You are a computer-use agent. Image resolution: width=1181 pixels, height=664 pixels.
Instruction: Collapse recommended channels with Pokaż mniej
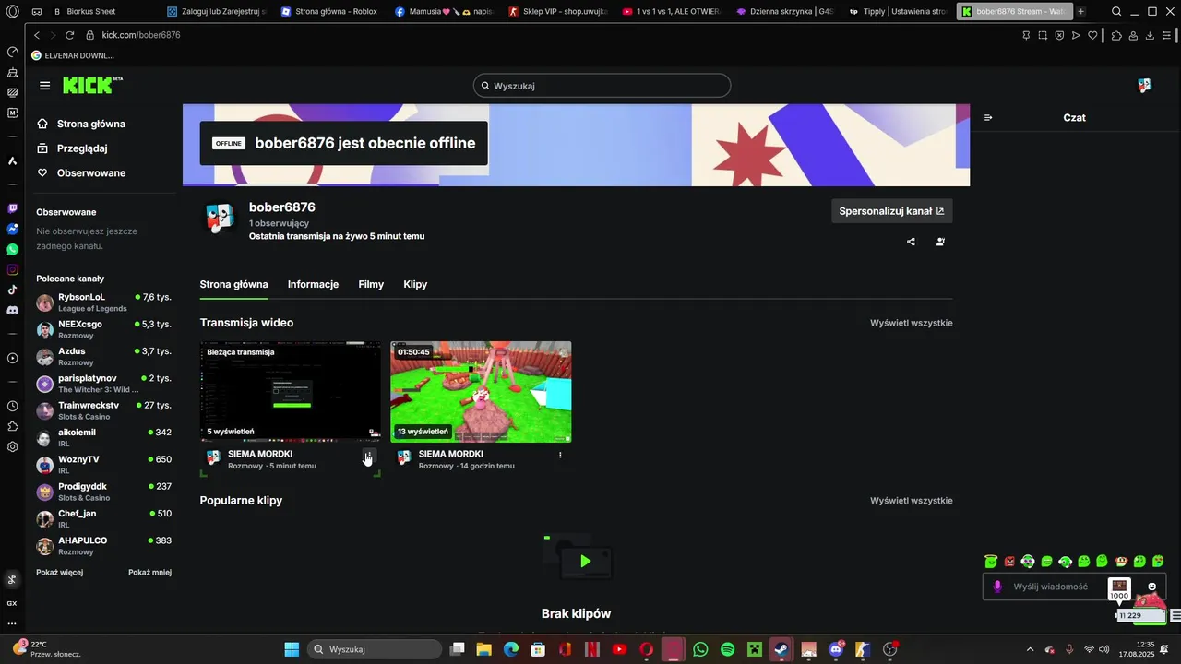click(x=149, y=572)
